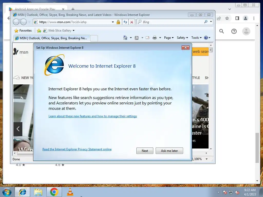Viewport: 263px width, 197px height.
Task: Click previous slide arrow on MSN carousel
Action: tap(18, 129)
